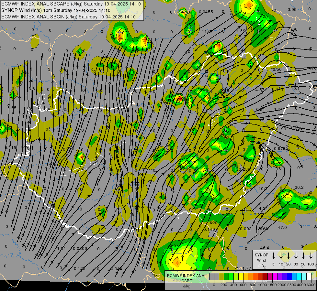
Task: Click the station value 8.65
Action: [12, 108]
